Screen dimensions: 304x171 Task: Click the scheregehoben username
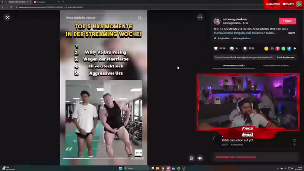point(235,19)
